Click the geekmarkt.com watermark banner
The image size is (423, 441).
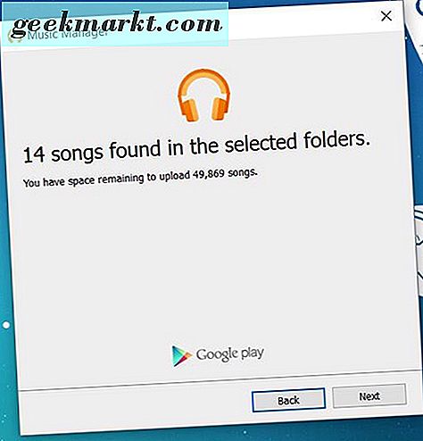114,24
